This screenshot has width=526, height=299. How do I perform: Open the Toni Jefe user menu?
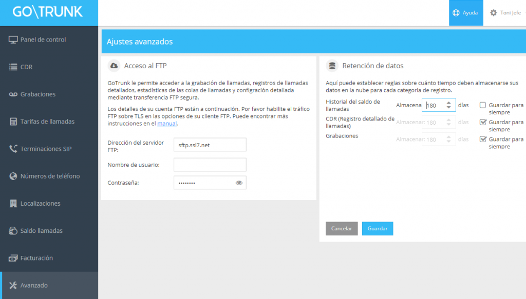(x=506, y=13)
